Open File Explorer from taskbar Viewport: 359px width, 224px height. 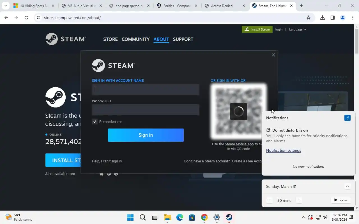(167, 217)
